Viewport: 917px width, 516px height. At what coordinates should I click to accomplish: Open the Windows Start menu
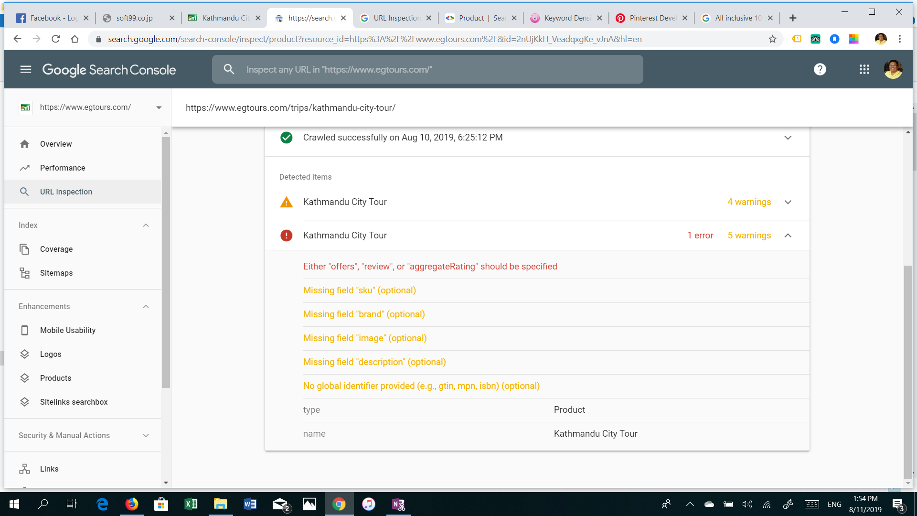tap(14, 504)
